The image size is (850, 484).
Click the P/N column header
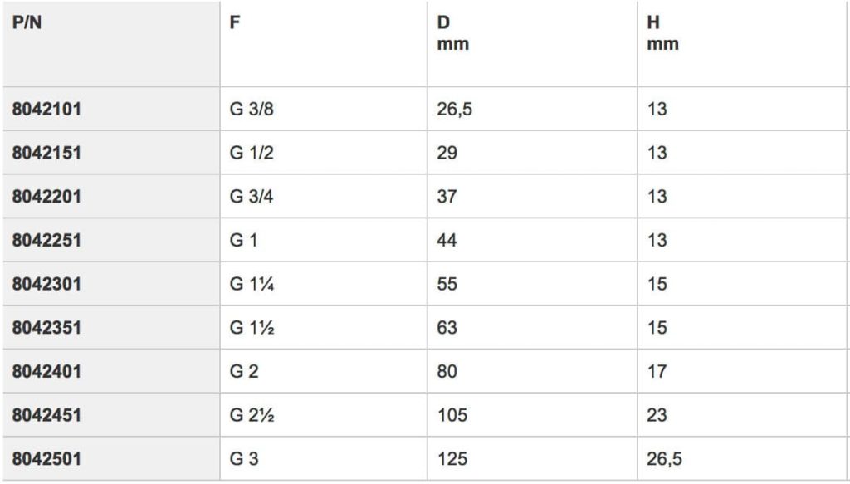coord(27,22)
